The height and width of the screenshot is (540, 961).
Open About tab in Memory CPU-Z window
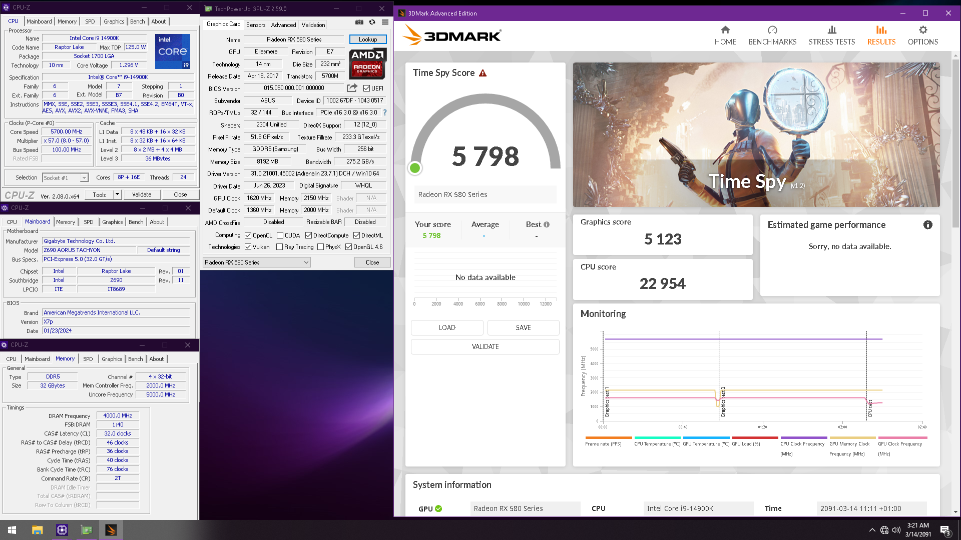(157, 359)
